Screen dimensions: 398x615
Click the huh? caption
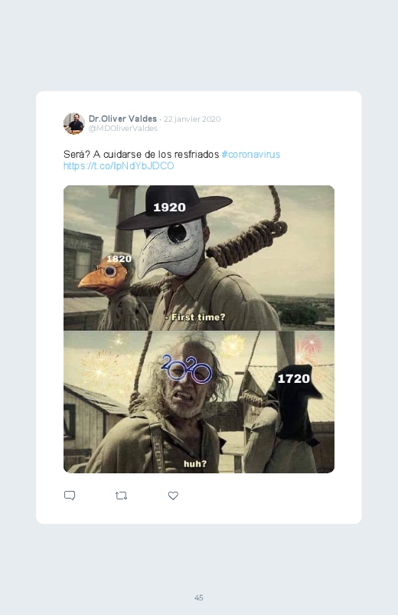(195, 463)
